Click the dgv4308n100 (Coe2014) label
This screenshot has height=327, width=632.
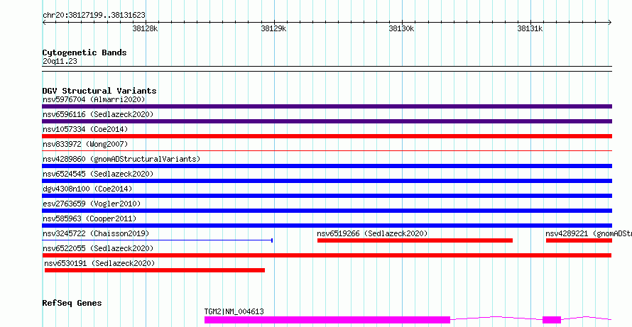pos(87,189)
